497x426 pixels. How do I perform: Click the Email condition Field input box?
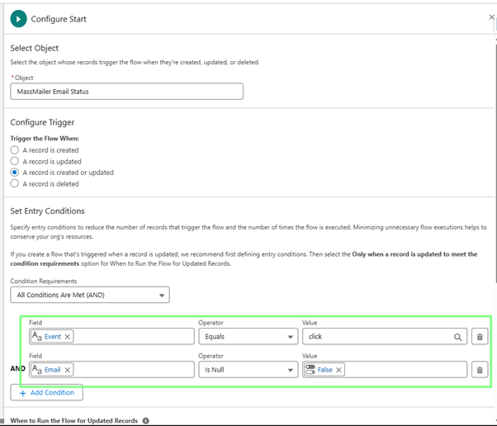point(111,370)
